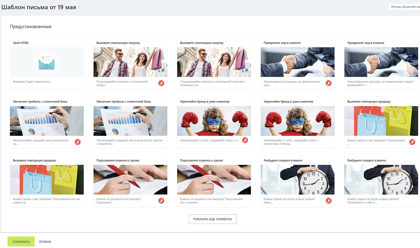Pick the red-pen image on the Подтолкните клиента к сделке card without the pepper icon
Screen dimensions: 420x248
pos(214,180)
